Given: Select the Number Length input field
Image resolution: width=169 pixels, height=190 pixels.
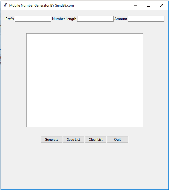Looking at the screenshot, I should tap(95, 19).
